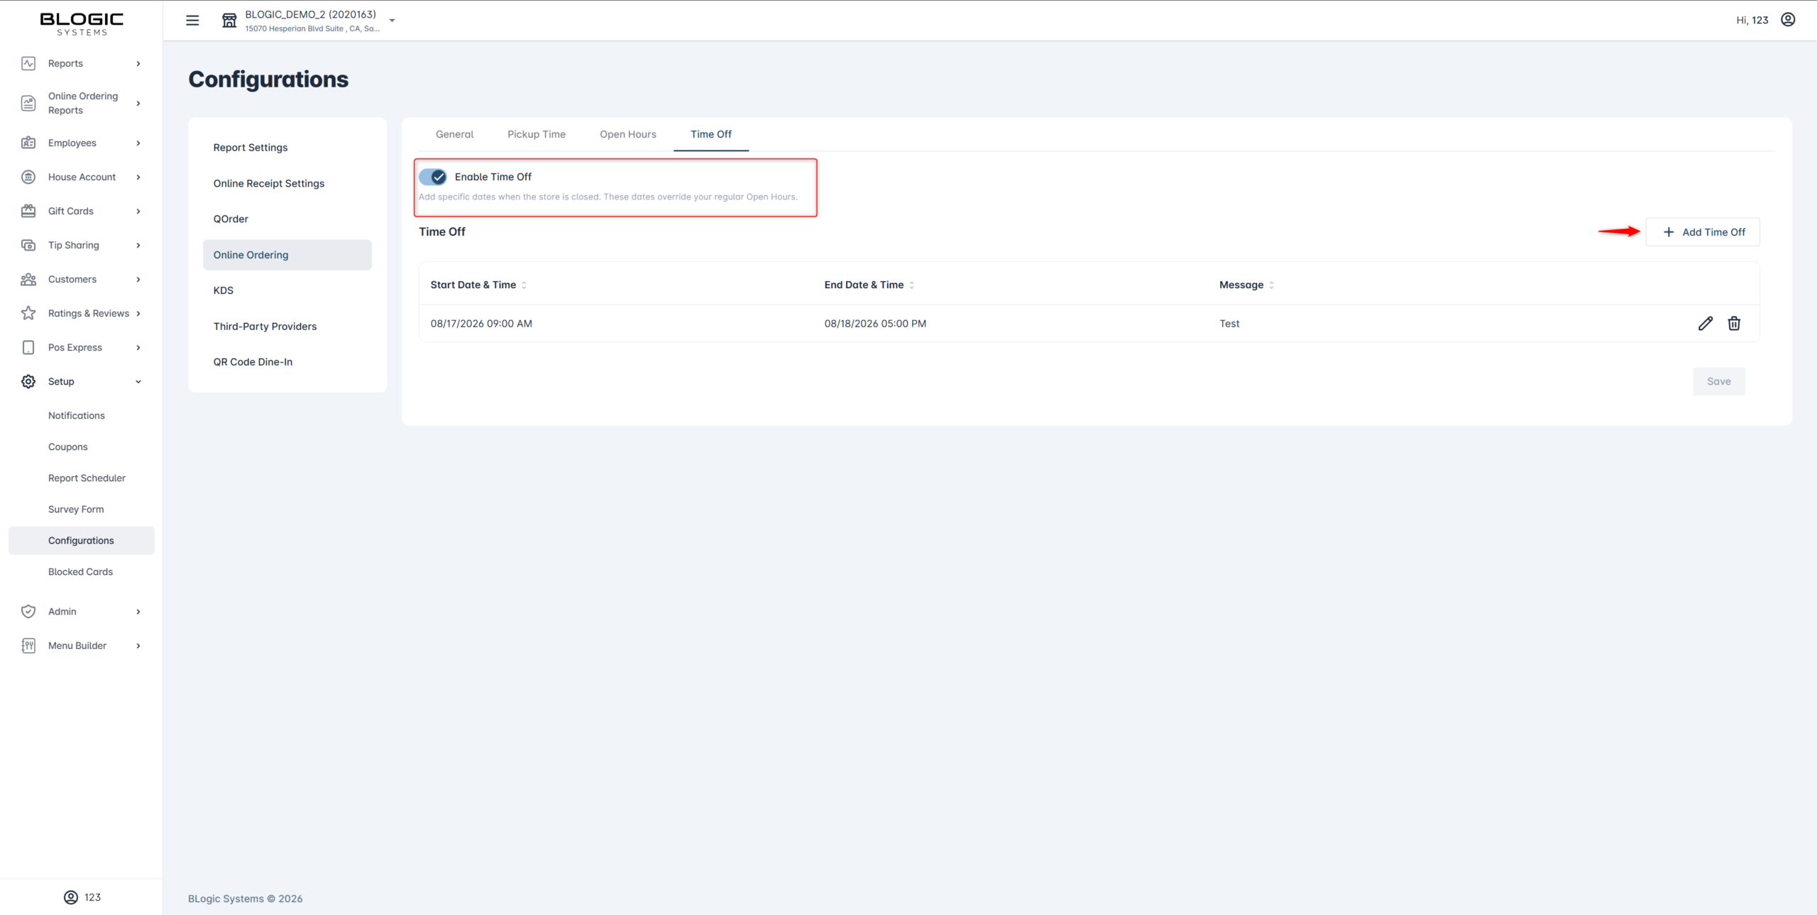Open QOrder configuration section
Screen dimensions: 1817x915
287,219
